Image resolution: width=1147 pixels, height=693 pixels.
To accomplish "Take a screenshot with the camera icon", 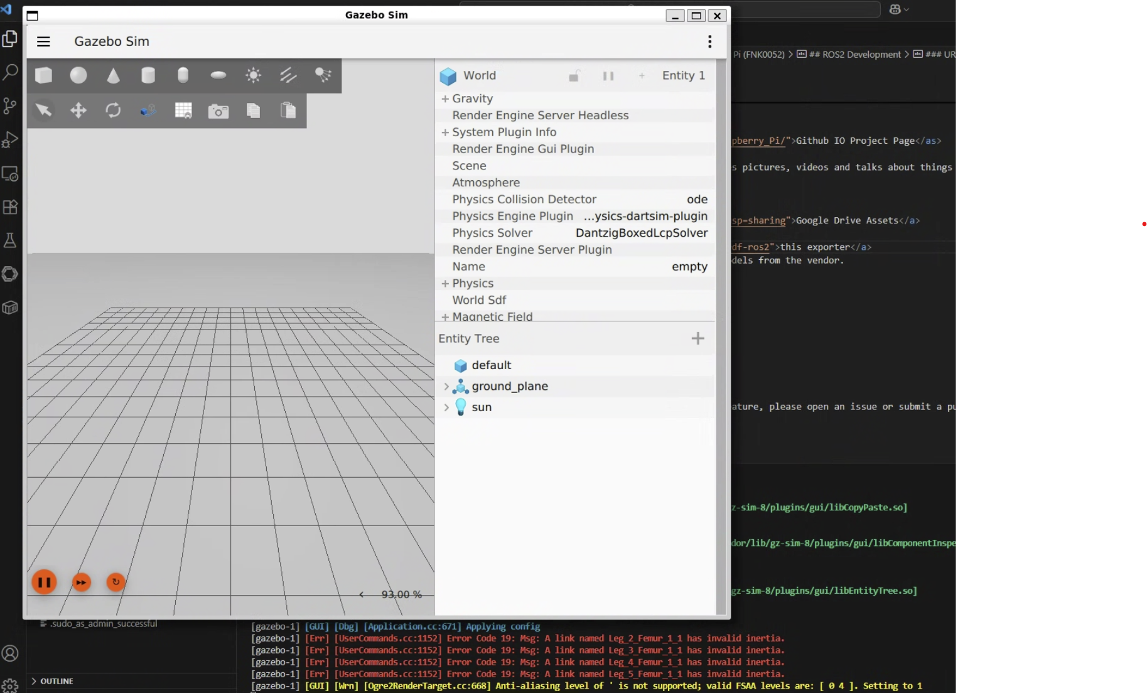I will [x=218, y=111].
